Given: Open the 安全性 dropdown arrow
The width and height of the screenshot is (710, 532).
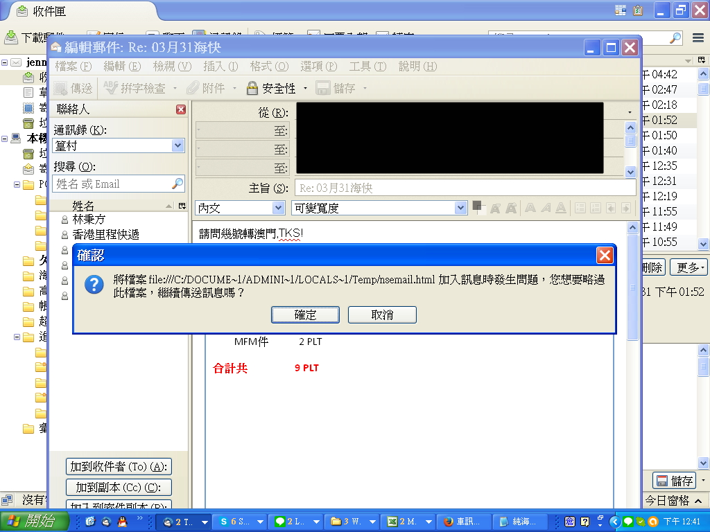Looking at the screenshot, I should coord(305,88).
